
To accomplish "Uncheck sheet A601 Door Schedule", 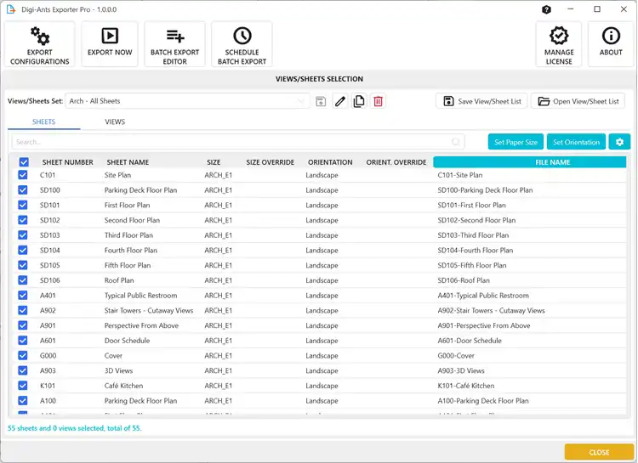I will [23, 341].
